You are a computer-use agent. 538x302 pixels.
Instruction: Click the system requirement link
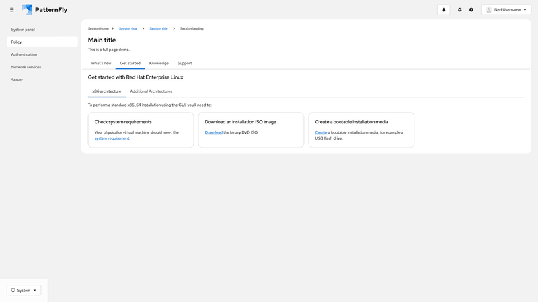pyautogui.click(x=112, y=138)
